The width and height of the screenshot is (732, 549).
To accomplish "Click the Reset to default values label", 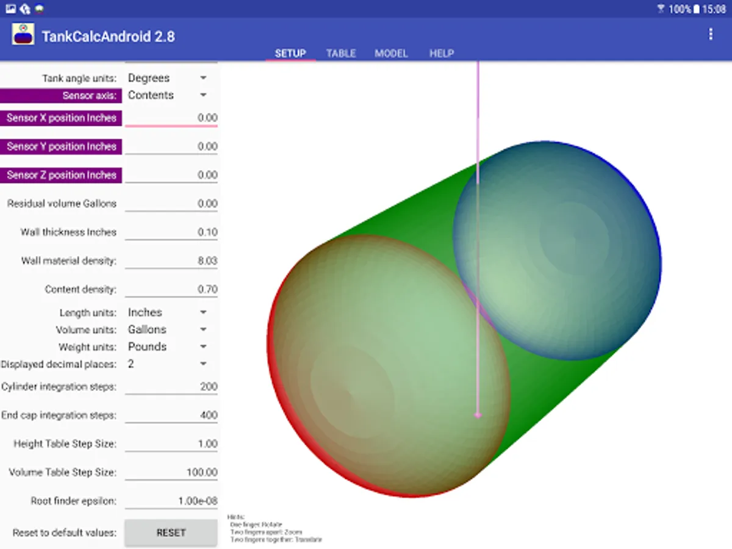I will pyautogui.click(x=64, y=533).
